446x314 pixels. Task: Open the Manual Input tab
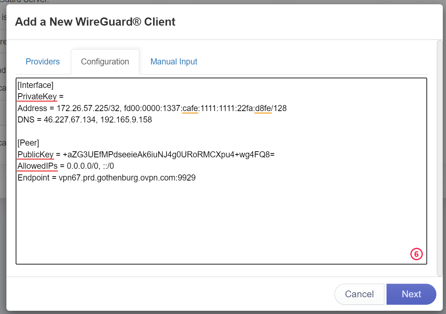(174, 62)
